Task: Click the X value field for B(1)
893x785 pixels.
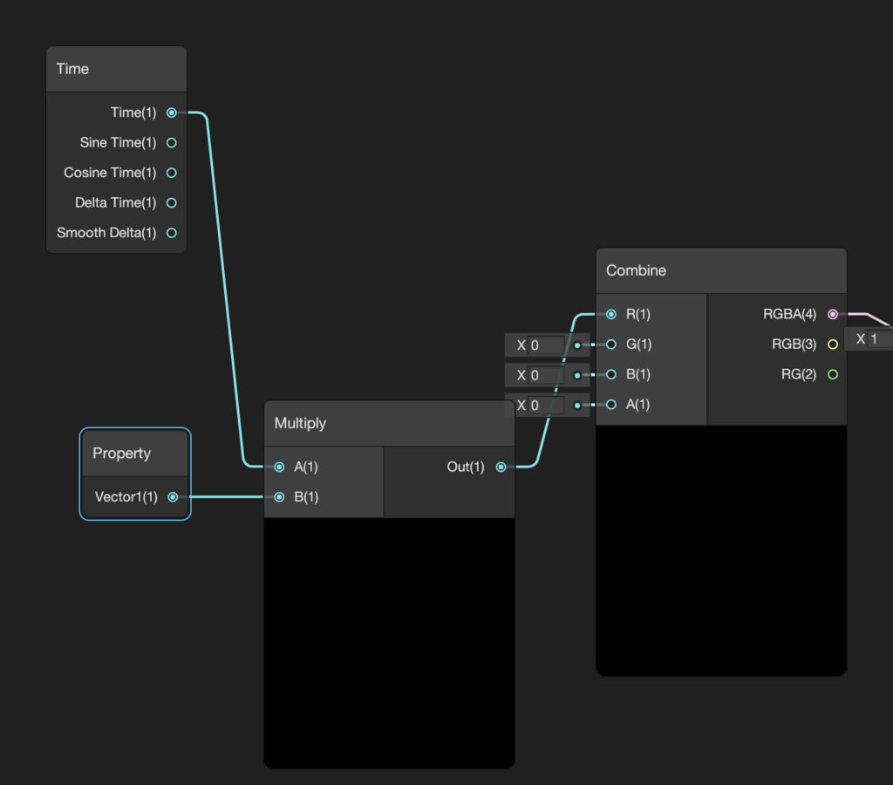Action: point(546,375)
